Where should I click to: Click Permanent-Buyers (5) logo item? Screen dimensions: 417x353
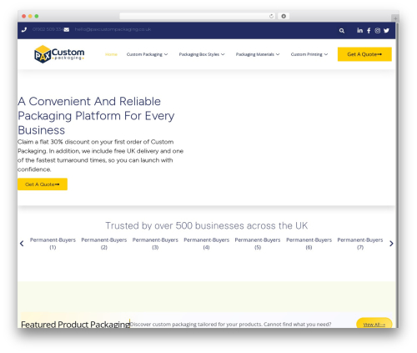tap(258, 244)
